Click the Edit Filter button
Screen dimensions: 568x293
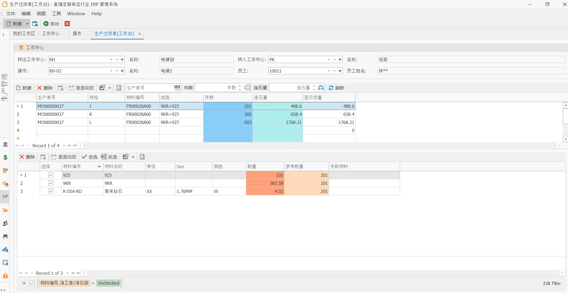[x=552, y=283]
